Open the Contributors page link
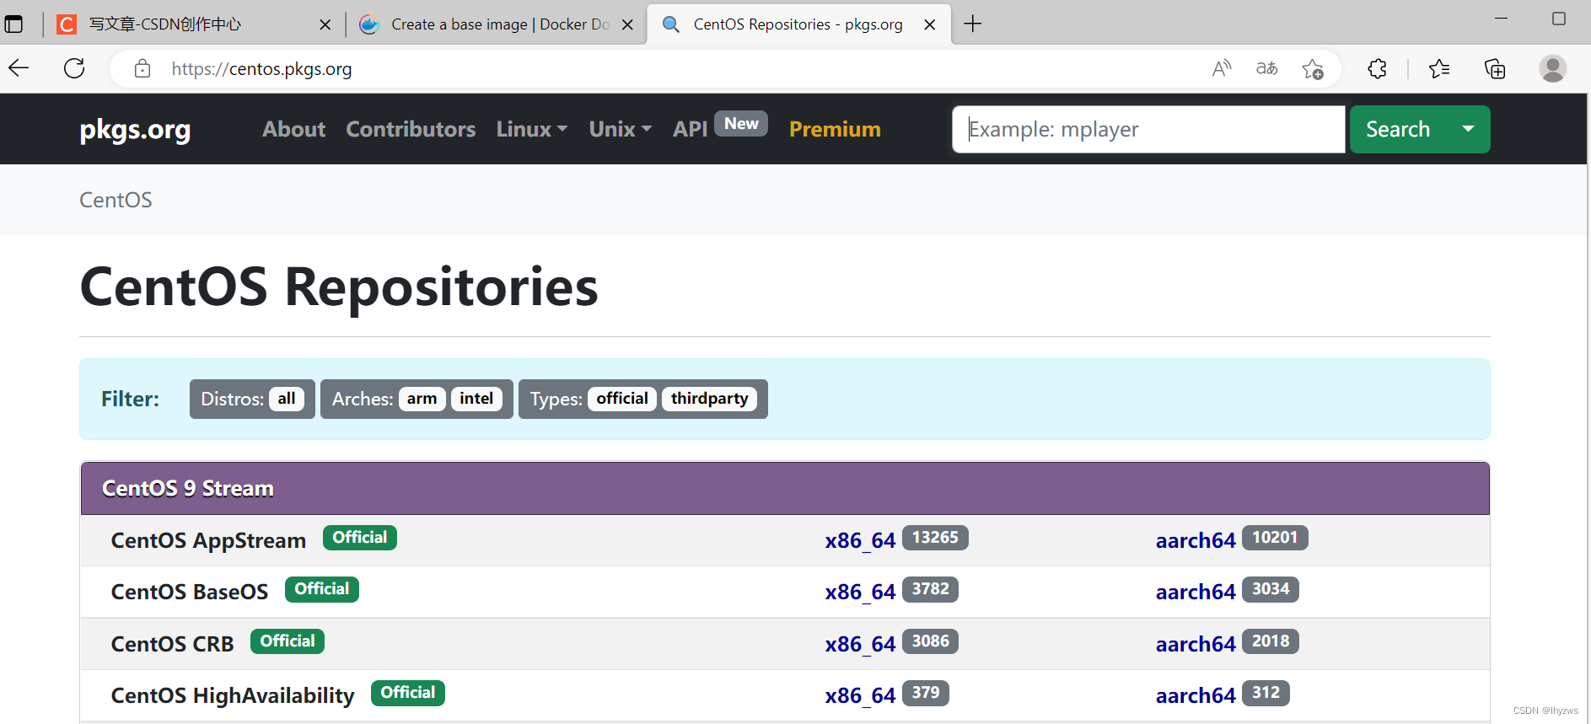The height and width of the screenshot is (724, 1591). pyautogui.click(x=411, y=129)
